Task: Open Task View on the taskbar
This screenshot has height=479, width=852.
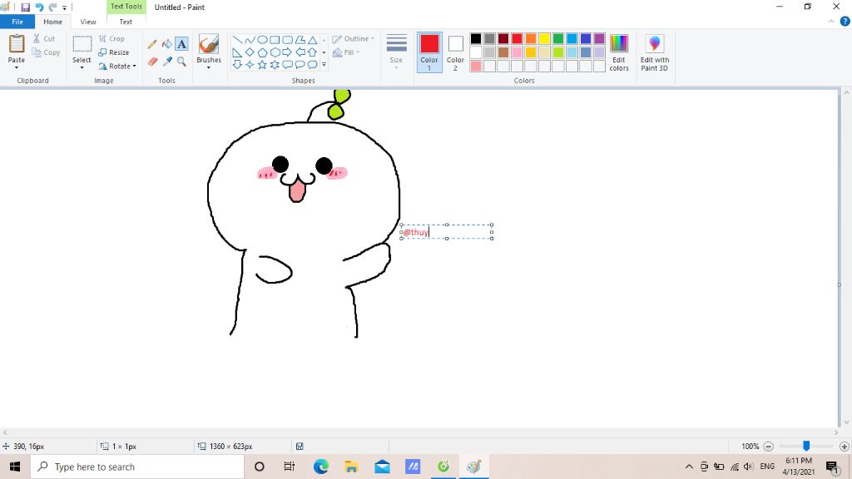Action: [290, 467]
